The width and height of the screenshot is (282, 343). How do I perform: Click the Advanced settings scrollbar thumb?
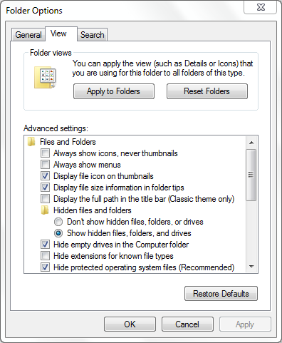(x=251, y=175)
